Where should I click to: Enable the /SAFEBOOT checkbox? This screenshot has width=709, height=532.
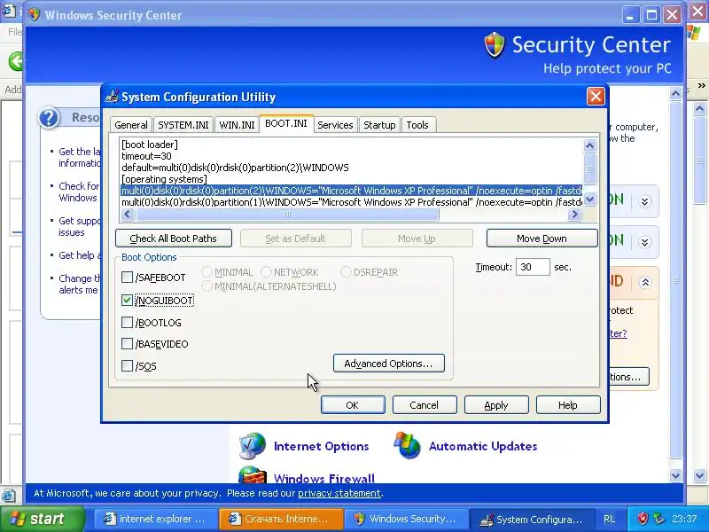(x=127, y=277)
